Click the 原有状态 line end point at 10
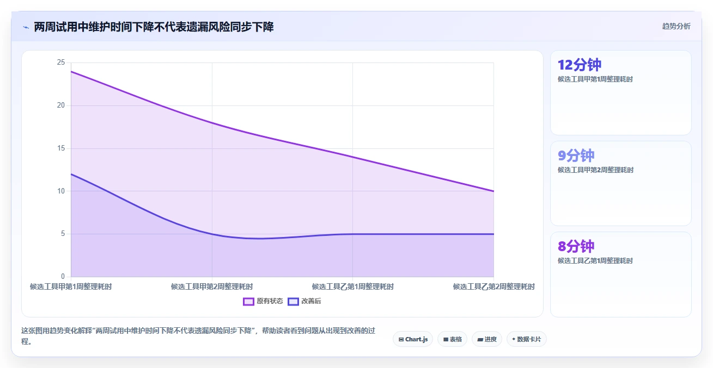713x368 pixels. point(493,191)
